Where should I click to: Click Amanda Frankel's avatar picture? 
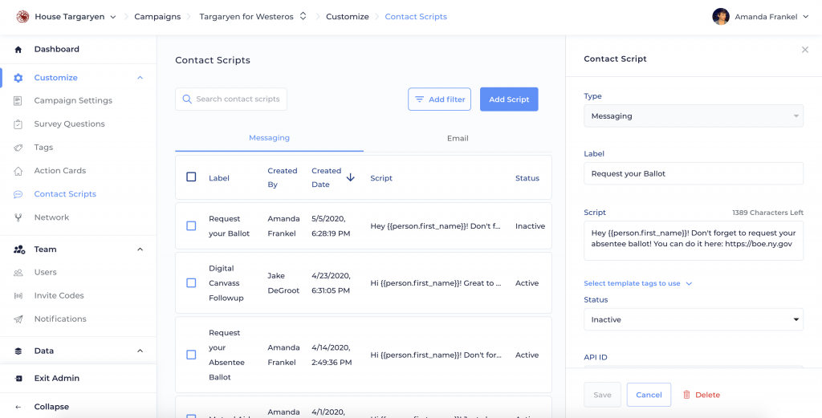pyautogui.click(x=721, y=17)
